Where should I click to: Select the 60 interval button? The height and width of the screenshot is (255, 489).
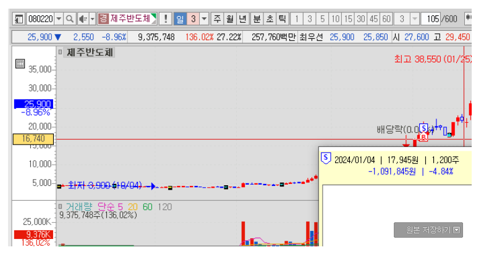[x=386, y=19]
